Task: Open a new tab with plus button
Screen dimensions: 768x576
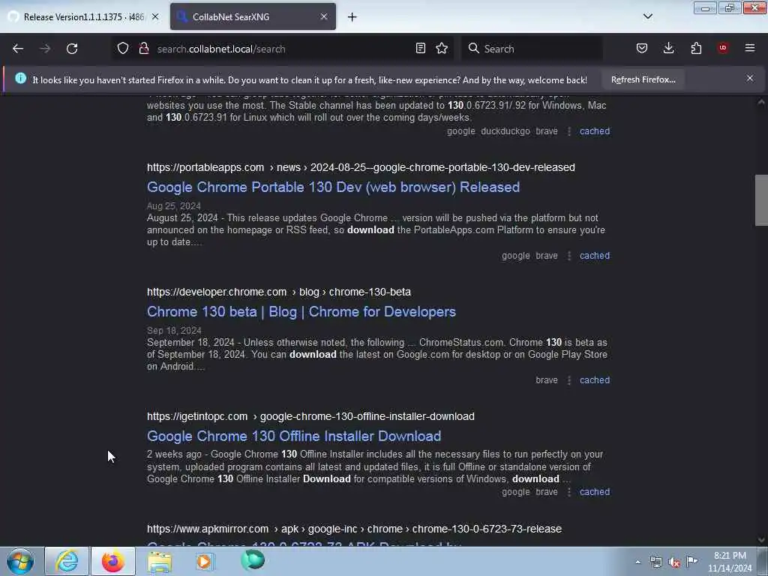Action: 352,17
